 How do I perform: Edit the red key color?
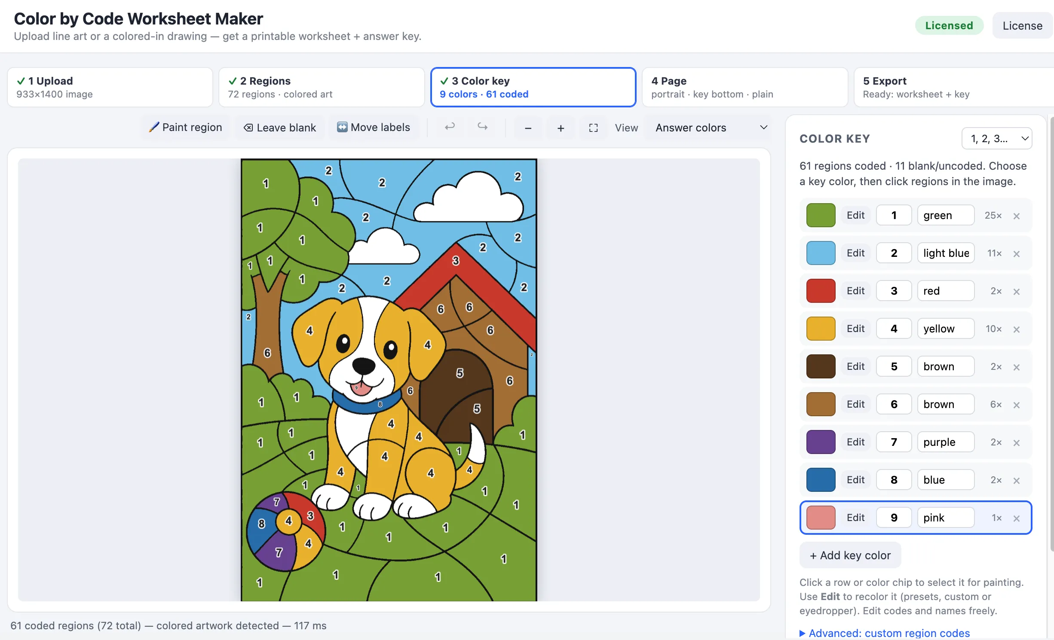(855, 291)
